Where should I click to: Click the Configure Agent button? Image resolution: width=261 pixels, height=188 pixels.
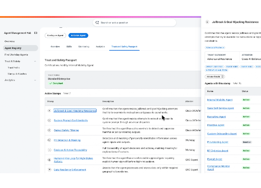pyautogui.click(x=55, y=35)
